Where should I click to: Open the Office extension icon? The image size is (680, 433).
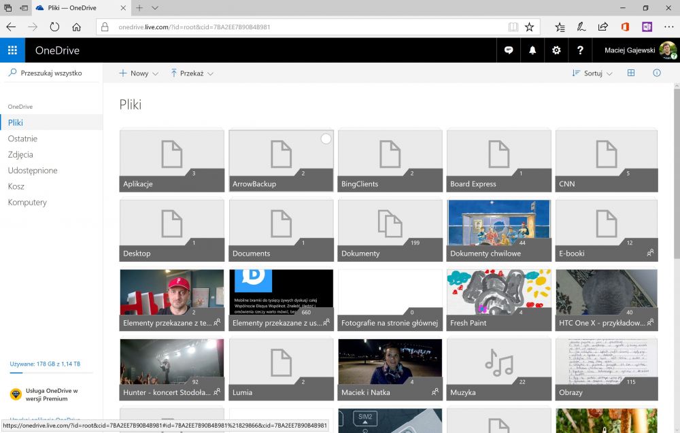625,27
